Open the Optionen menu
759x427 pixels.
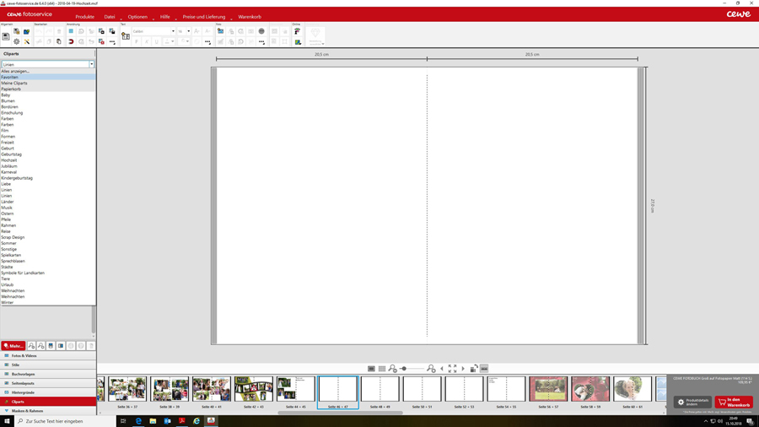click(137, 17)
